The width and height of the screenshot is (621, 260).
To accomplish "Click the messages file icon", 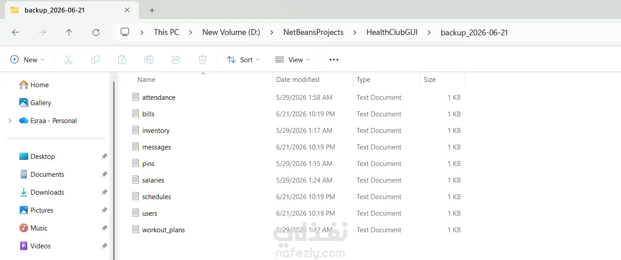I will [136, 147].
